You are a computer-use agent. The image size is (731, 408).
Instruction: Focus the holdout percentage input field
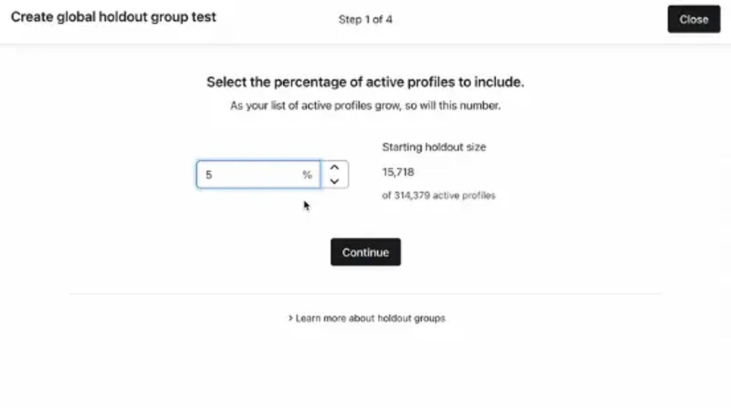coord(259,174)
